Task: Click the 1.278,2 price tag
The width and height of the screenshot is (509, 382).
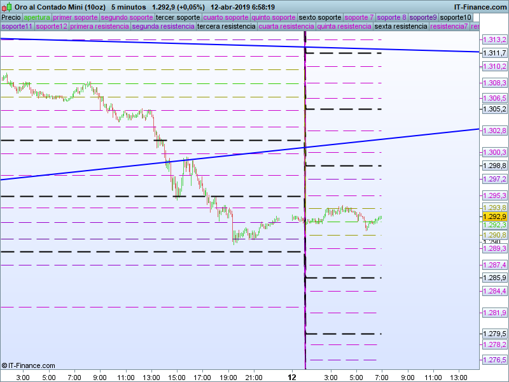Action: coord(494,344)
